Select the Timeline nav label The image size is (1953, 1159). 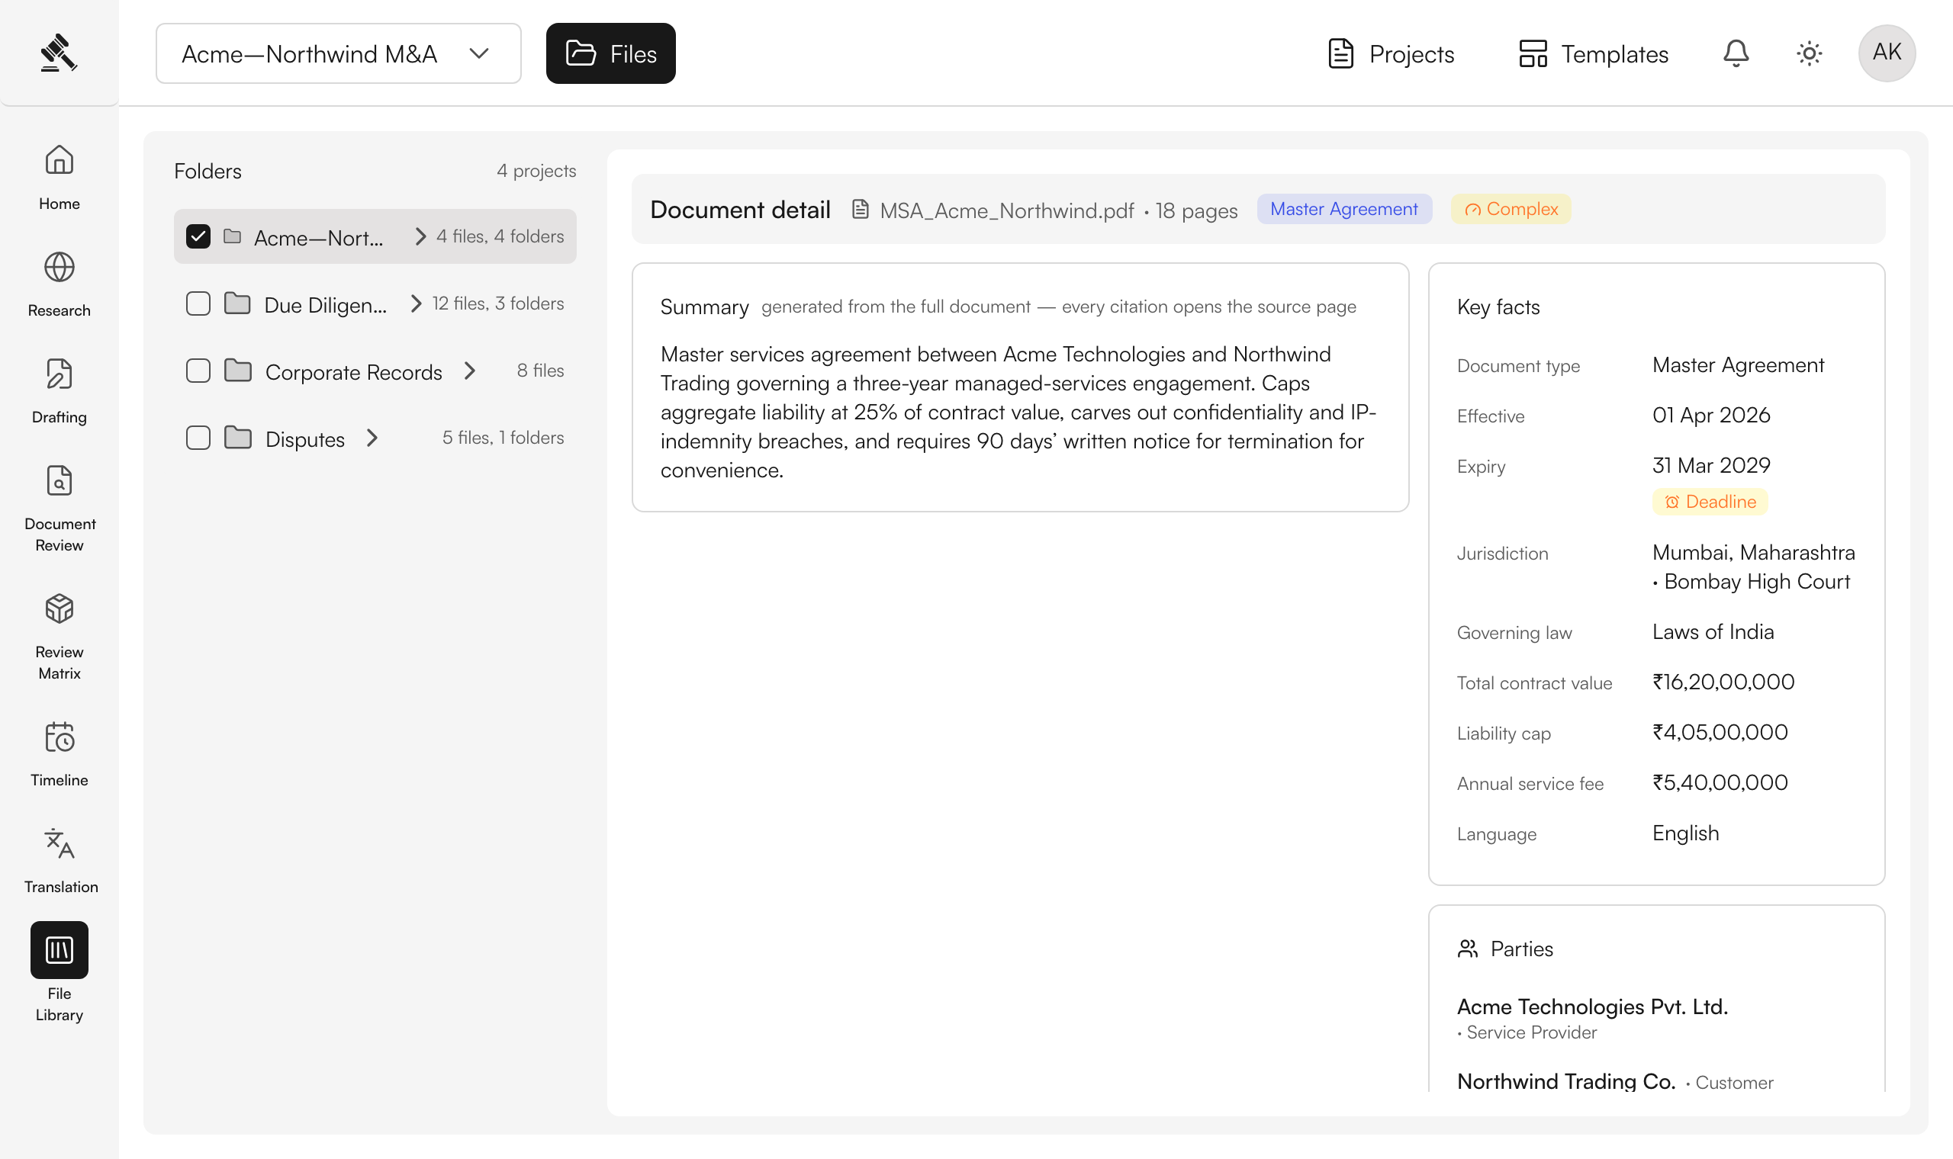tap(60, 780)
